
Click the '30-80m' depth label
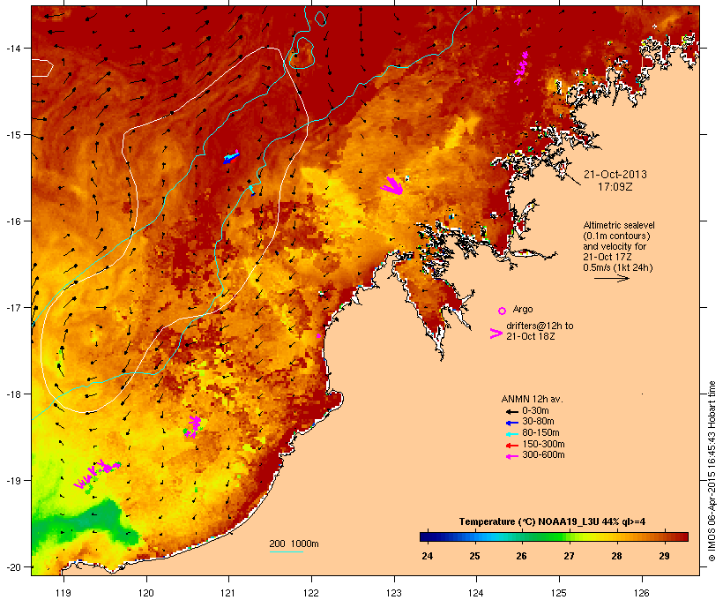pyautogui.click(x=538, y=422)
